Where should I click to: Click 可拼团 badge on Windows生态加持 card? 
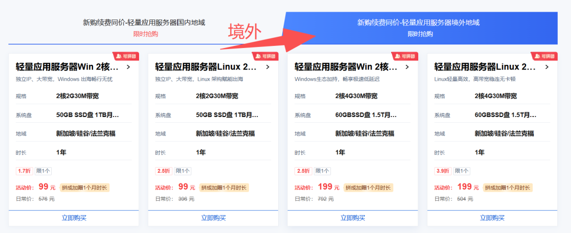(405, 56)
